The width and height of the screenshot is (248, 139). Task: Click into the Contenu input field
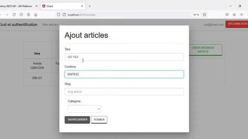click(124, 74)
